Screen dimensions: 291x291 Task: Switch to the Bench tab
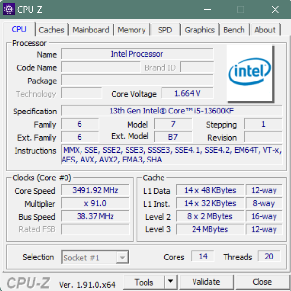(x=234, y=30)
